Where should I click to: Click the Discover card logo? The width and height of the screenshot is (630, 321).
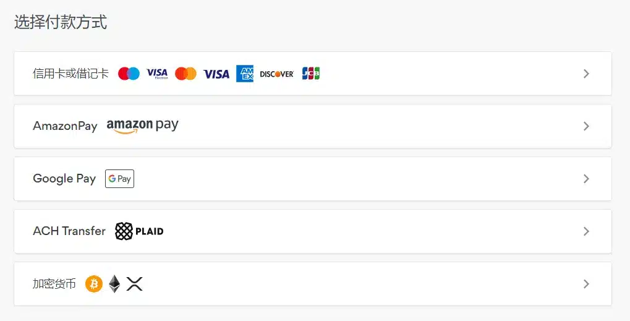pyautogui.click(x=277, y=74)
